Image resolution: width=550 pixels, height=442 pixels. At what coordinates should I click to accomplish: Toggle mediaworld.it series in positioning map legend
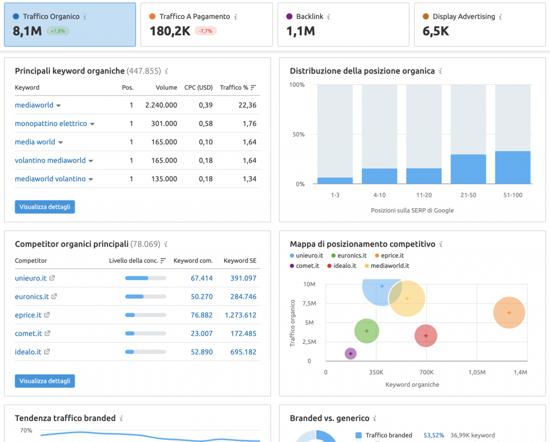[x=387, y=266]
